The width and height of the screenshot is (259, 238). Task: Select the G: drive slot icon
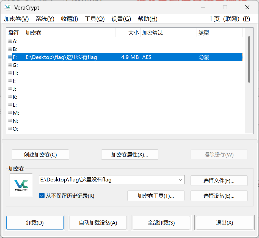point(10,65)
